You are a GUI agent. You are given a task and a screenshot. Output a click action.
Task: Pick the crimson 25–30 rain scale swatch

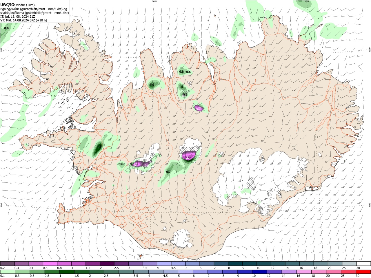pyautogui.click(x=349, y=272)
